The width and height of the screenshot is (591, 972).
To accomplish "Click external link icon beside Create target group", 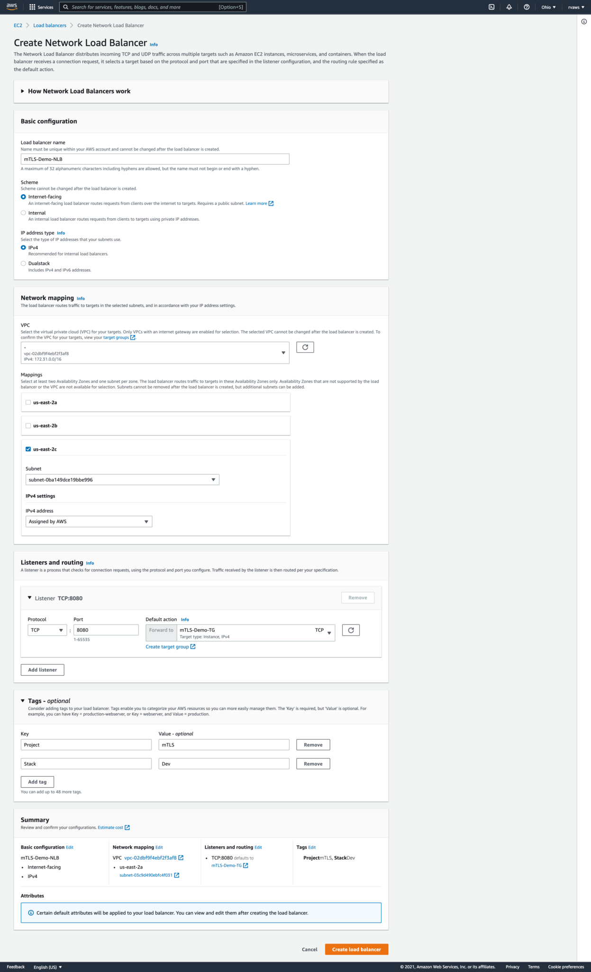I will pyautogui.click(x=193, y=647).
